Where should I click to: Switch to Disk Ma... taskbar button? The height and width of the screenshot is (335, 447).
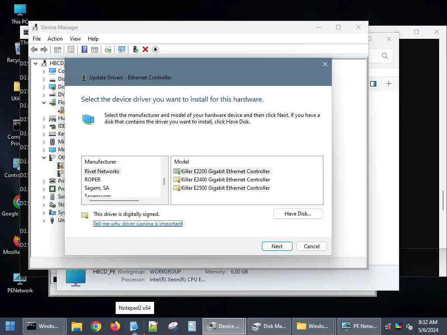coord(269,326)
